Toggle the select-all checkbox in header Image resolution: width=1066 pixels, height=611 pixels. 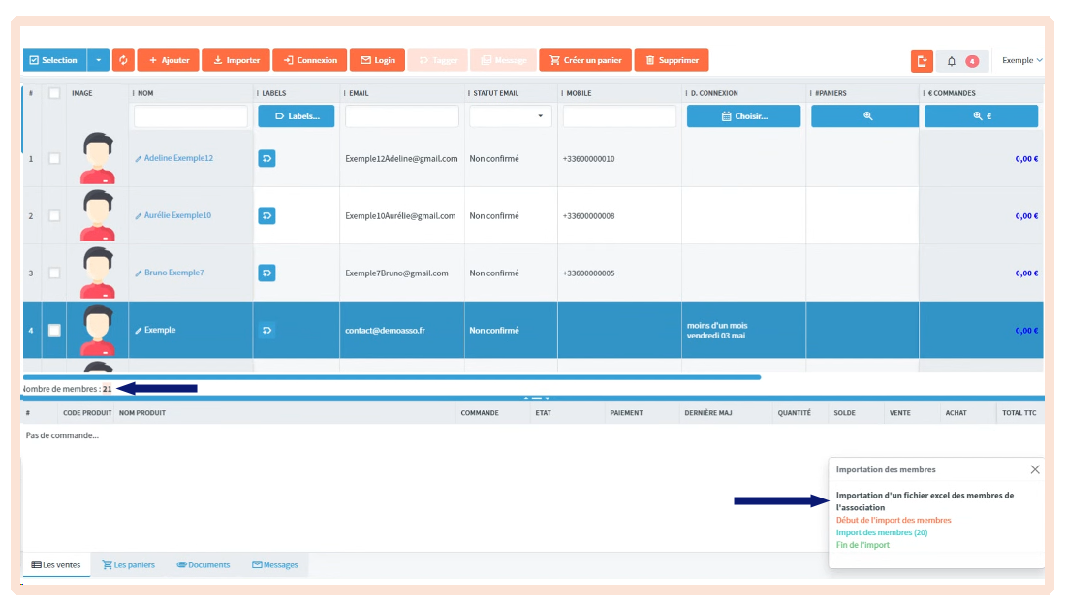(54, 93)
